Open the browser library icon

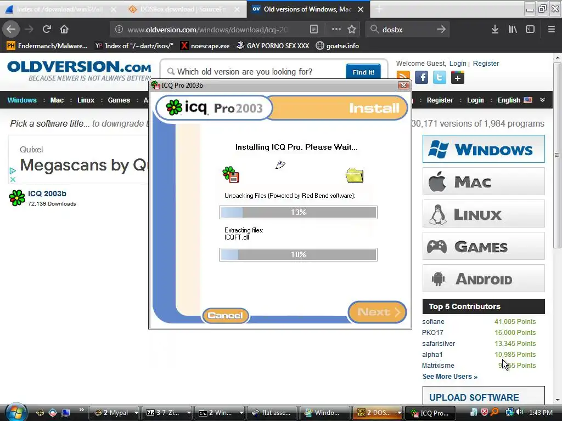pos(513,30)
